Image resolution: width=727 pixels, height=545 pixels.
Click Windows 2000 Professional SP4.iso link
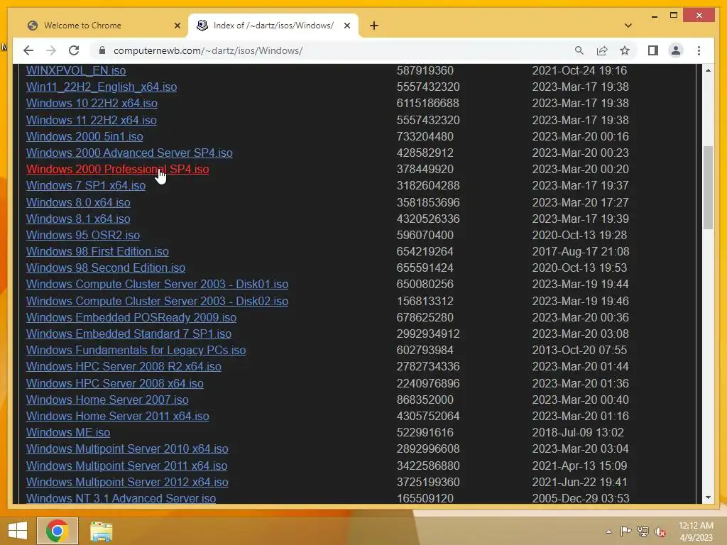[117, 169]
